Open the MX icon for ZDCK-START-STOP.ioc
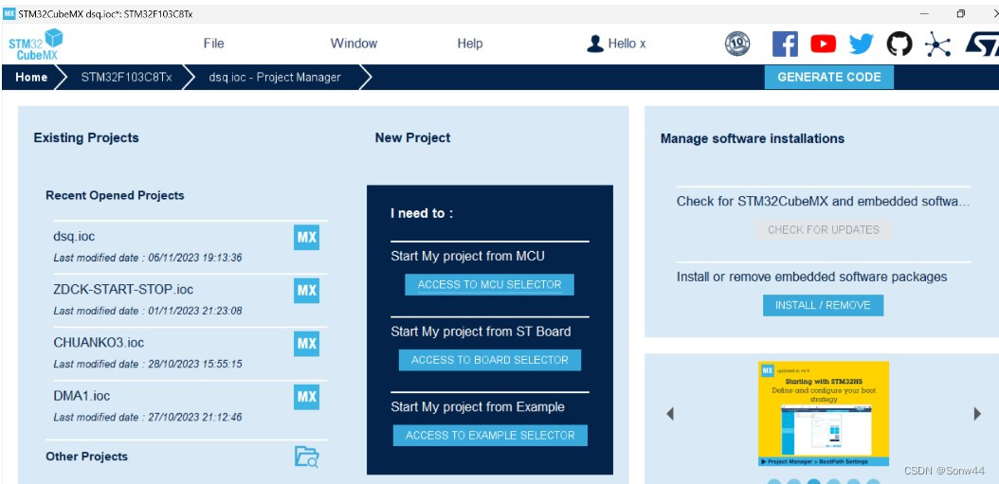This screenshot has width=999, height=484. 306,291
